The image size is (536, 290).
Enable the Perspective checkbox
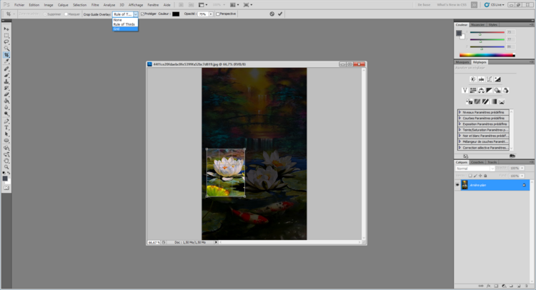pyautogui.click(x=218, y=14)
